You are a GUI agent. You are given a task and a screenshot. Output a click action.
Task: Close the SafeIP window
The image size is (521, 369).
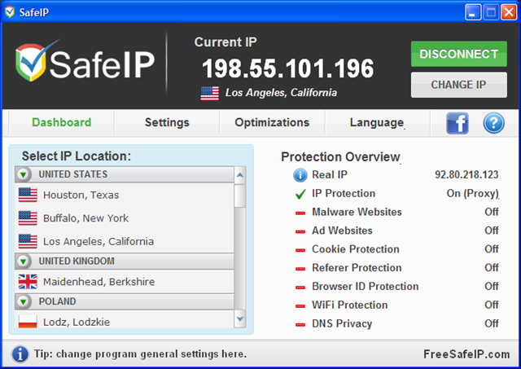(x=509, y=12)
